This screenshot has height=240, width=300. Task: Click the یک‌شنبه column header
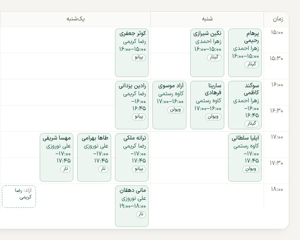coord(76,19)
